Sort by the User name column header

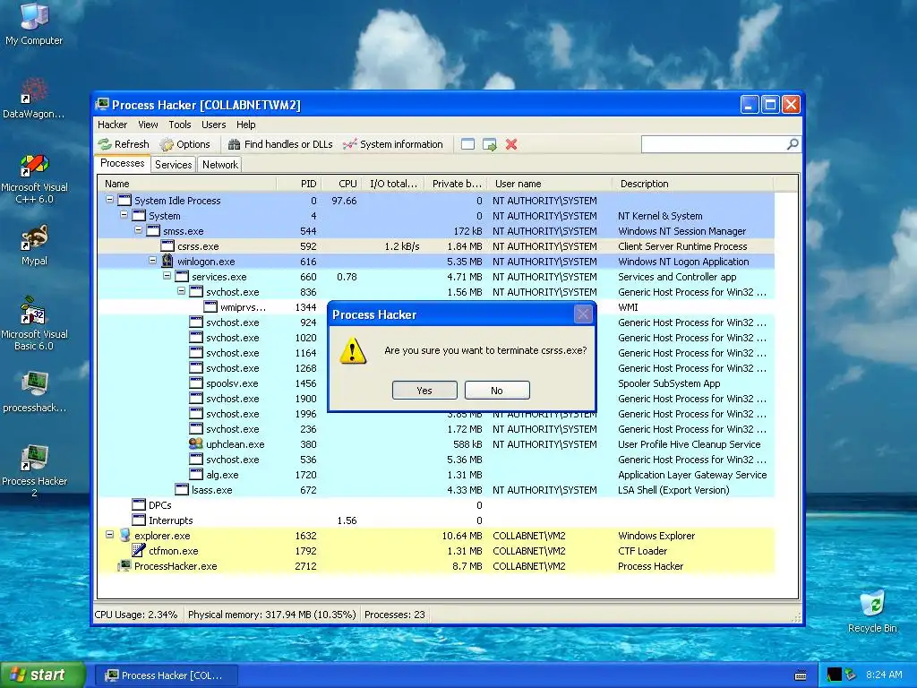click(x=548, y=184)
